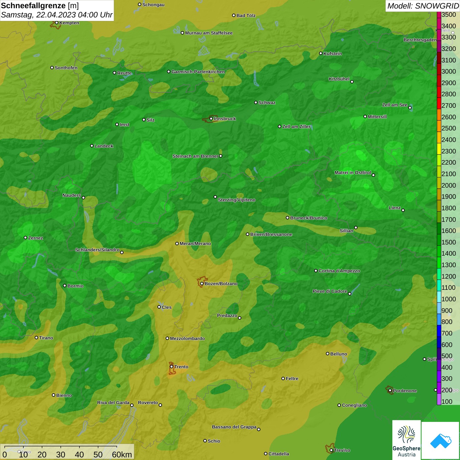Click the 'Schlanders/Silandro' label
460x460 pixels.
pos(97,250)
